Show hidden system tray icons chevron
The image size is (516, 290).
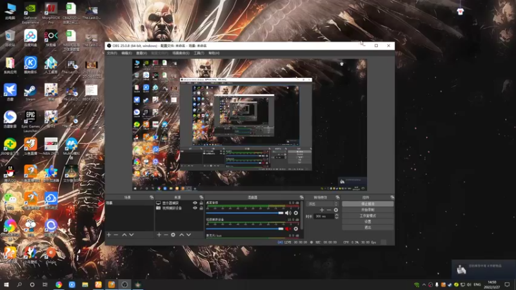pos(424,285)
